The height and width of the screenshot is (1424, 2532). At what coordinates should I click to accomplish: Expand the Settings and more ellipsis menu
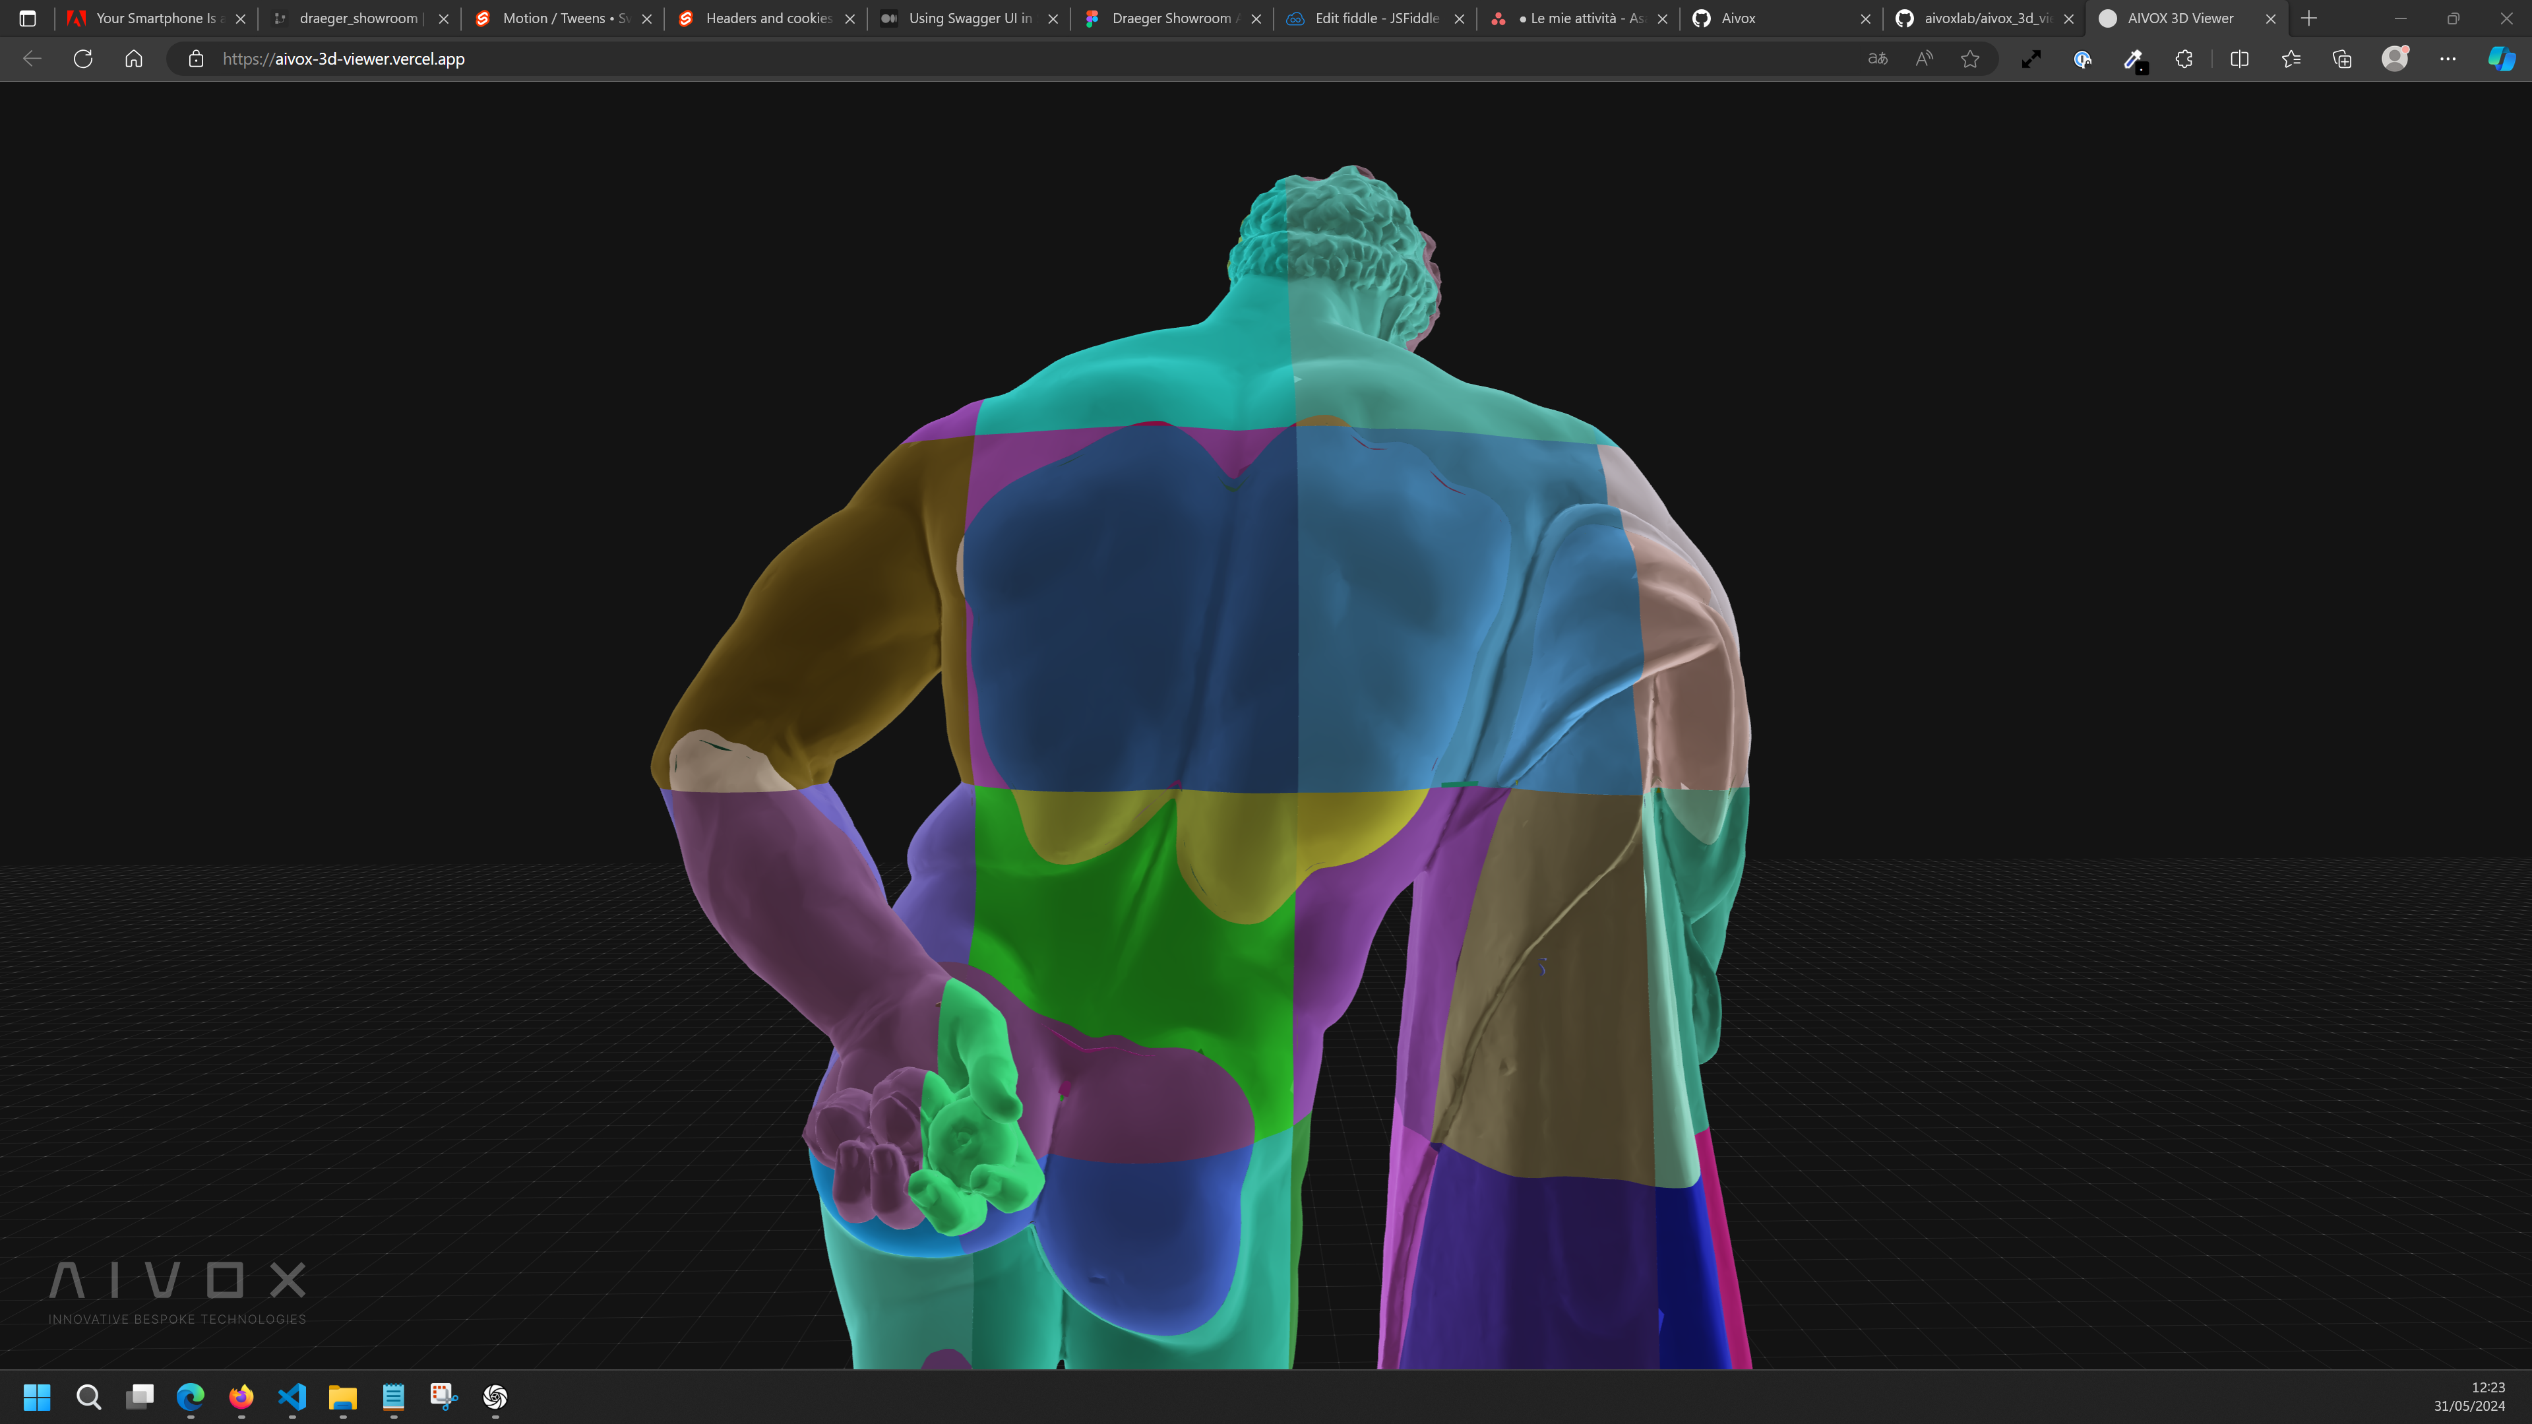pyautogui.click(x=2448, y=59)
